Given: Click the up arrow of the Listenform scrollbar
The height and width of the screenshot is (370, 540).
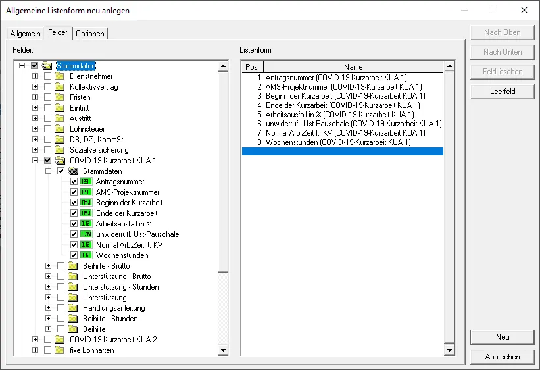Looking at the screenshot, I should pos(449,66).
